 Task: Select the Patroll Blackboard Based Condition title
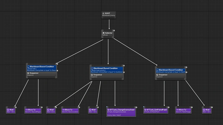(171, 70)
